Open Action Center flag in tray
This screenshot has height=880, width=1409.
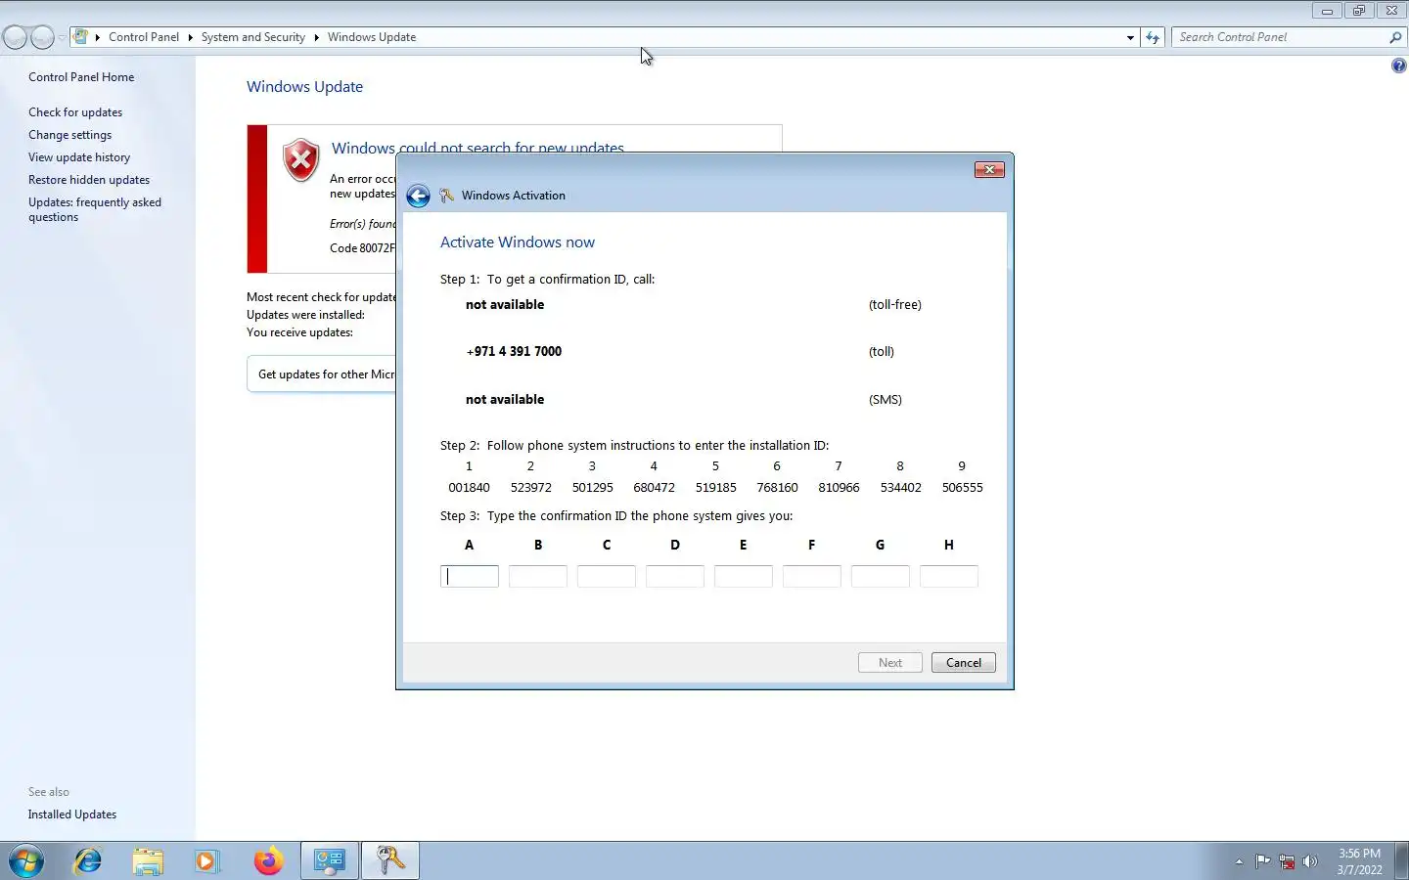tap(1263, 861)
